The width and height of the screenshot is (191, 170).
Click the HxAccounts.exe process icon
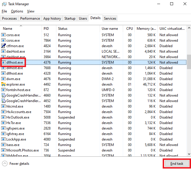click(3, 112)
